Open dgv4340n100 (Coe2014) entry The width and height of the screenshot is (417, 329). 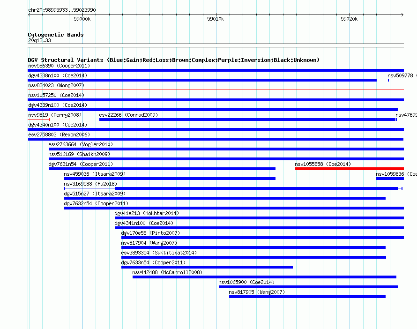coord(216,129)
